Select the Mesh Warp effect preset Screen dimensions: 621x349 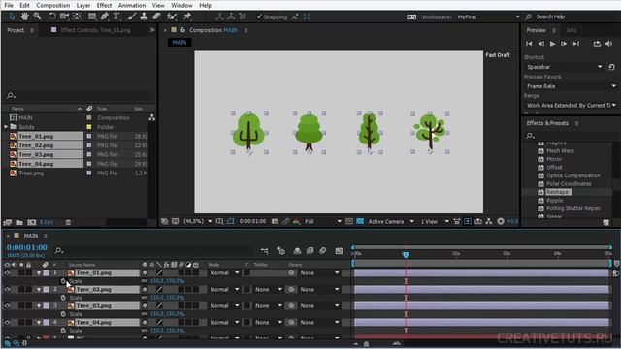click(560, 151)
